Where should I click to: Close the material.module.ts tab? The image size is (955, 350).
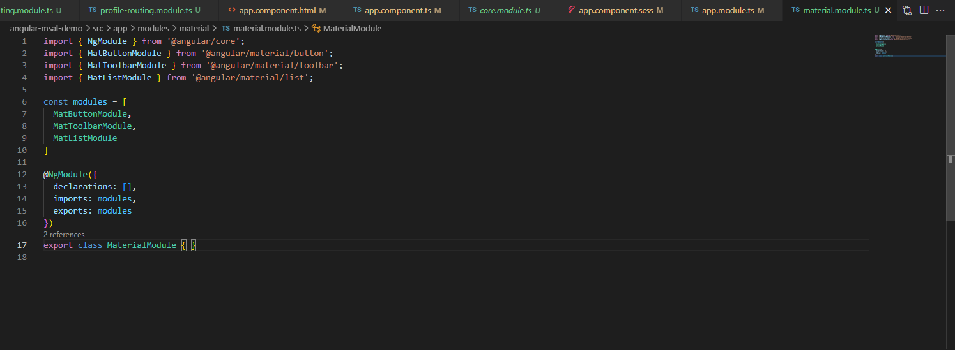click(x=888, y=10)
